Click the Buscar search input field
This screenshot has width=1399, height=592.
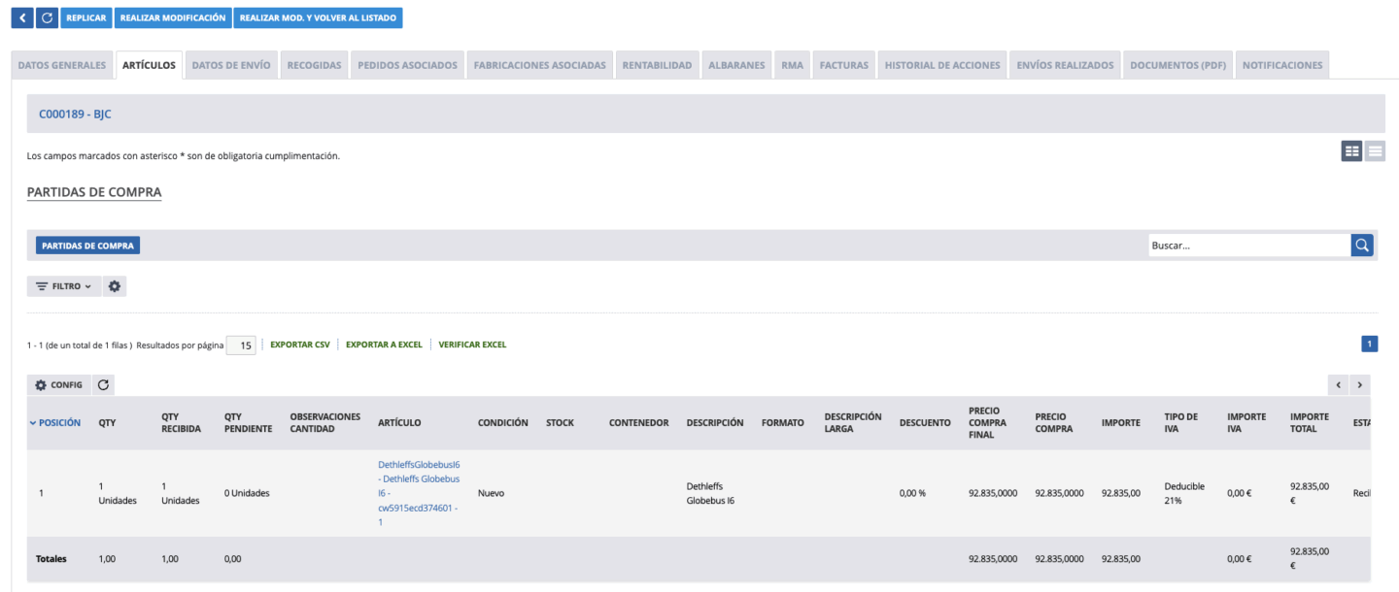pos(1248,246)
